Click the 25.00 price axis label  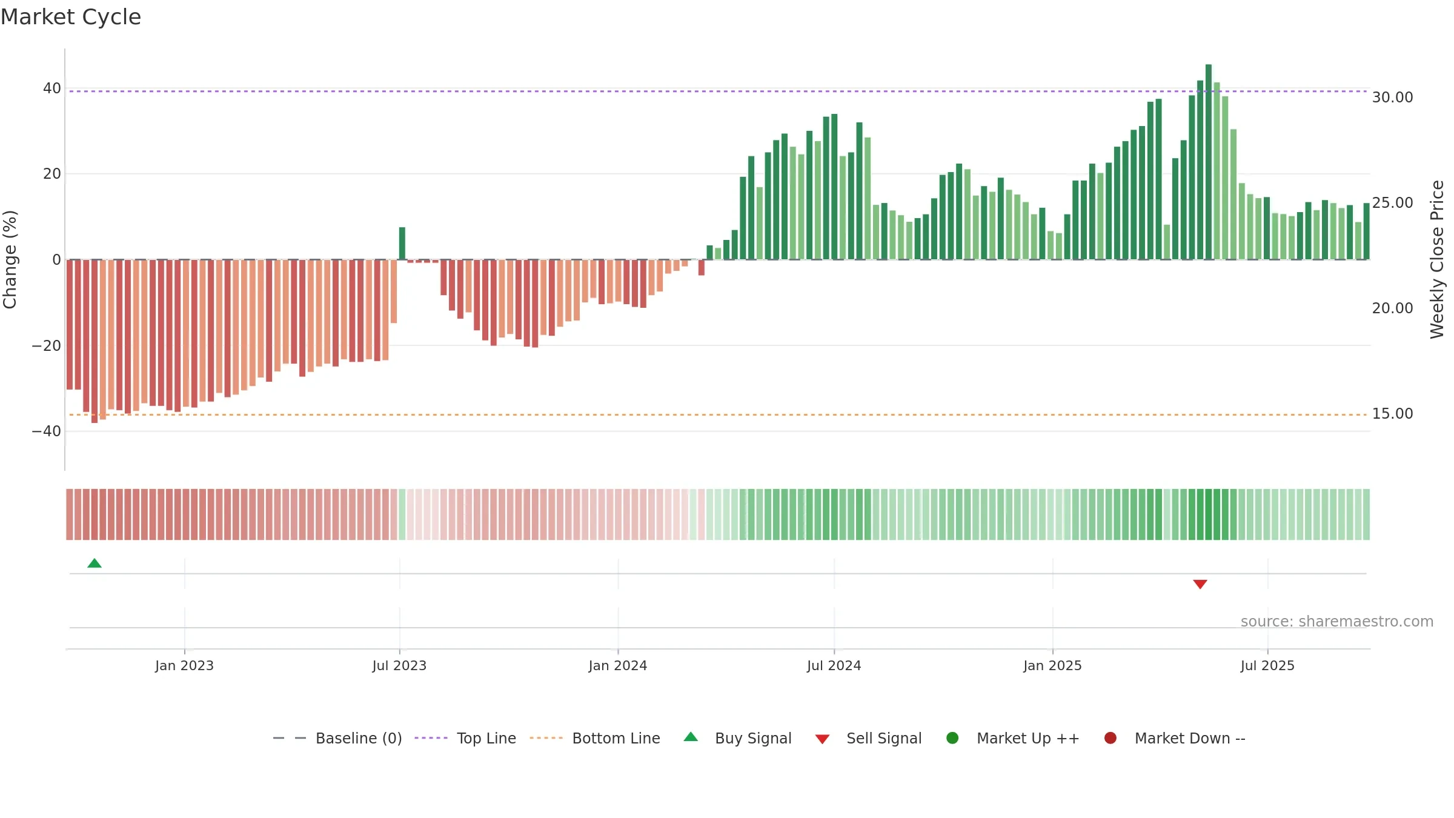(1392, 203)
